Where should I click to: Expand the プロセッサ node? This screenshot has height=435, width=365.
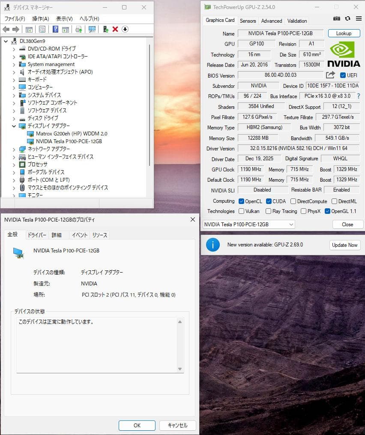14,165
